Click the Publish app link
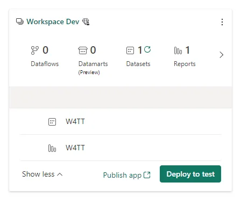248x197 pixels. coord(122,175)
